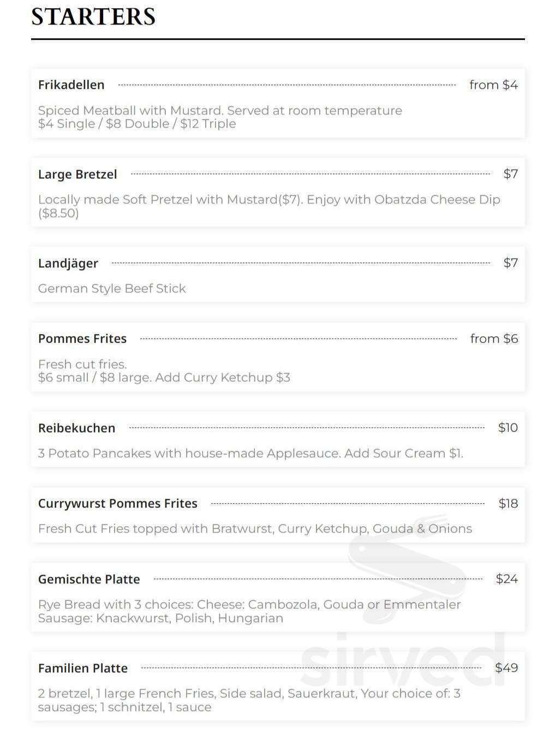
Task: Click the 'from $6' Pommes Frites price
Action: (x=494, y=338)
